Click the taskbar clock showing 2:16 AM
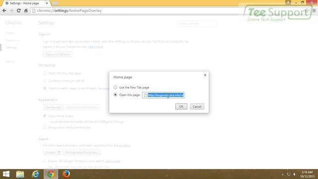 click(x=307, y=175)
